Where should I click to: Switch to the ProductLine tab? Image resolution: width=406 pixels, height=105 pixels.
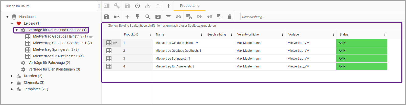(189, 6)
